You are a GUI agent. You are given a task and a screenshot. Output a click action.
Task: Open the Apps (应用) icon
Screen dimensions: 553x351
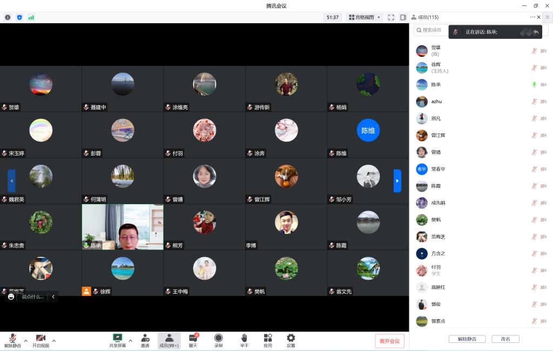point(268,338)
